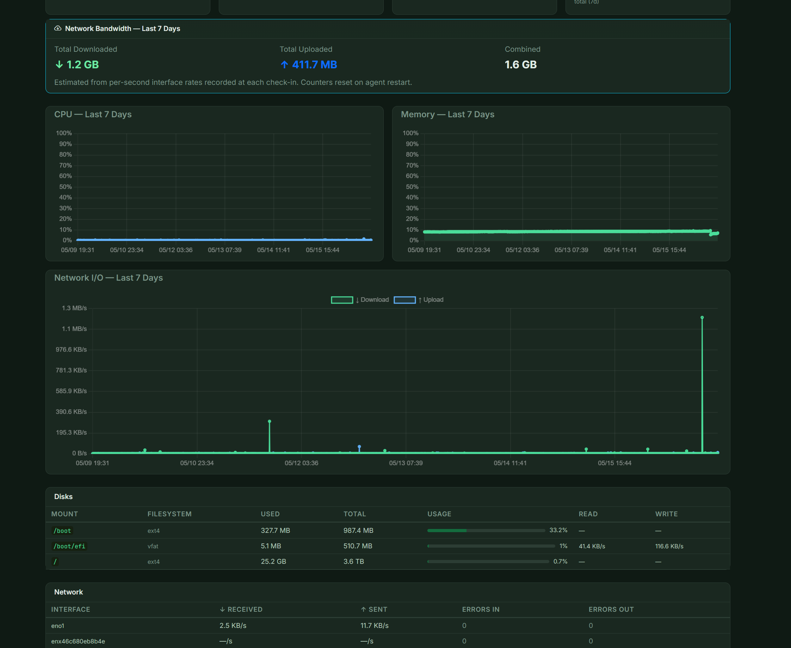
Task: Click the 33.2% usage percentage label
Action: point(558,530)
